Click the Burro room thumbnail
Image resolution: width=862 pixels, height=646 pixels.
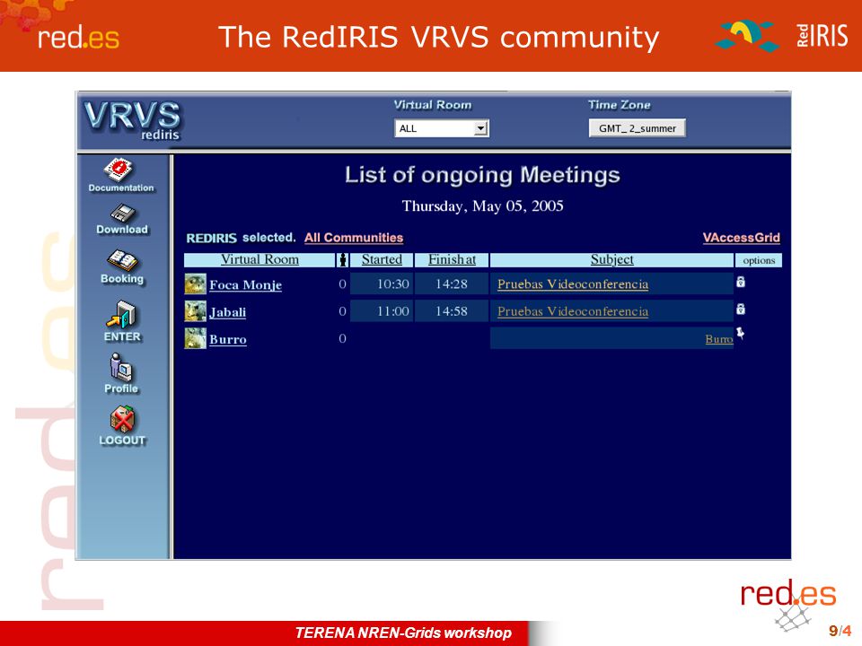[195, 338]
